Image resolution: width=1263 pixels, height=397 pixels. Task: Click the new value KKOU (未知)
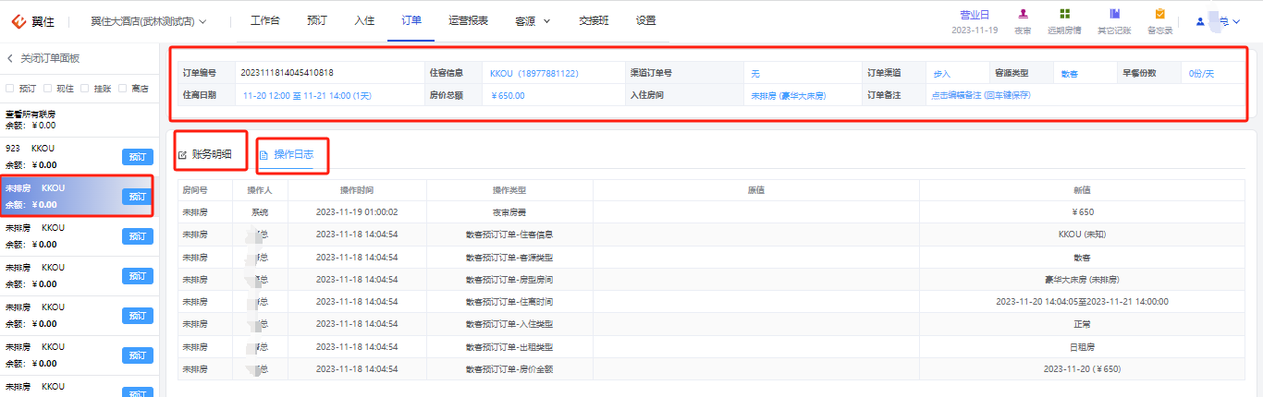tap(1082, 235)
